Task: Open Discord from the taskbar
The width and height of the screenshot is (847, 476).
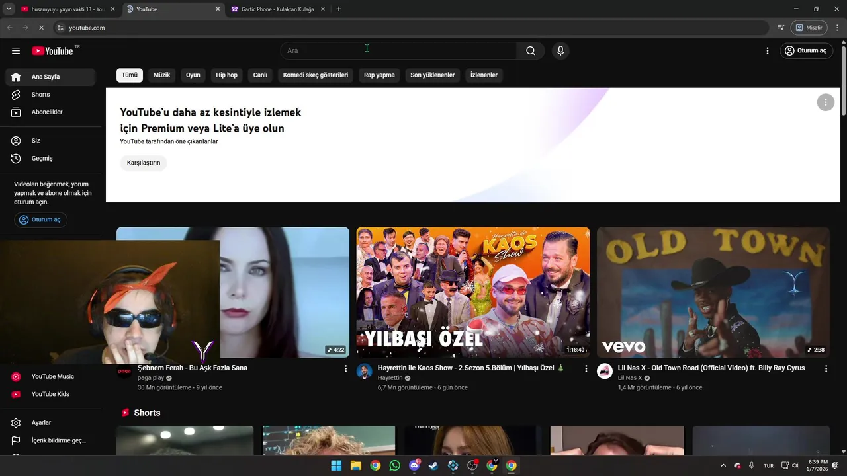Action: [415, 465]
